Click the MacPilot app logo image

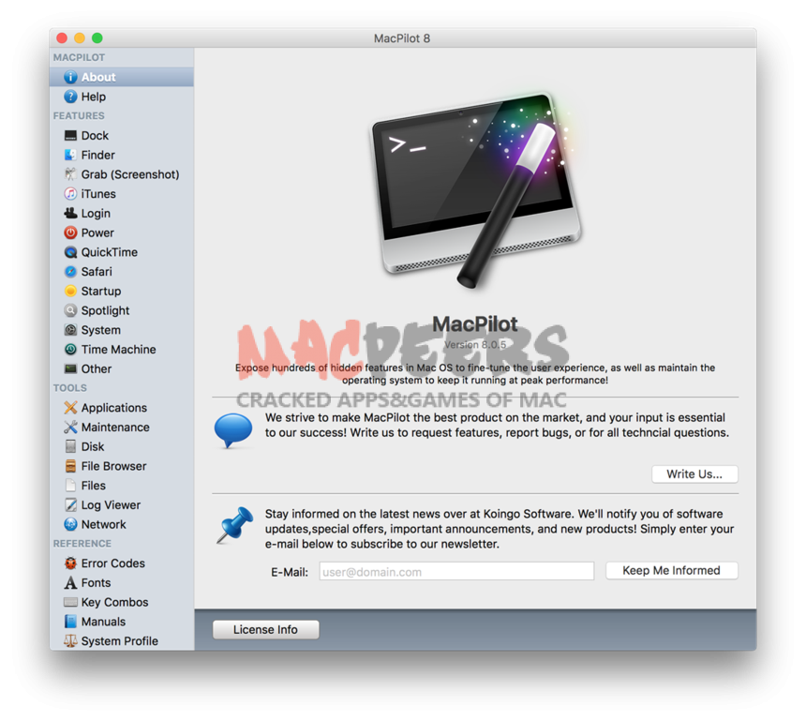(475, 189)
